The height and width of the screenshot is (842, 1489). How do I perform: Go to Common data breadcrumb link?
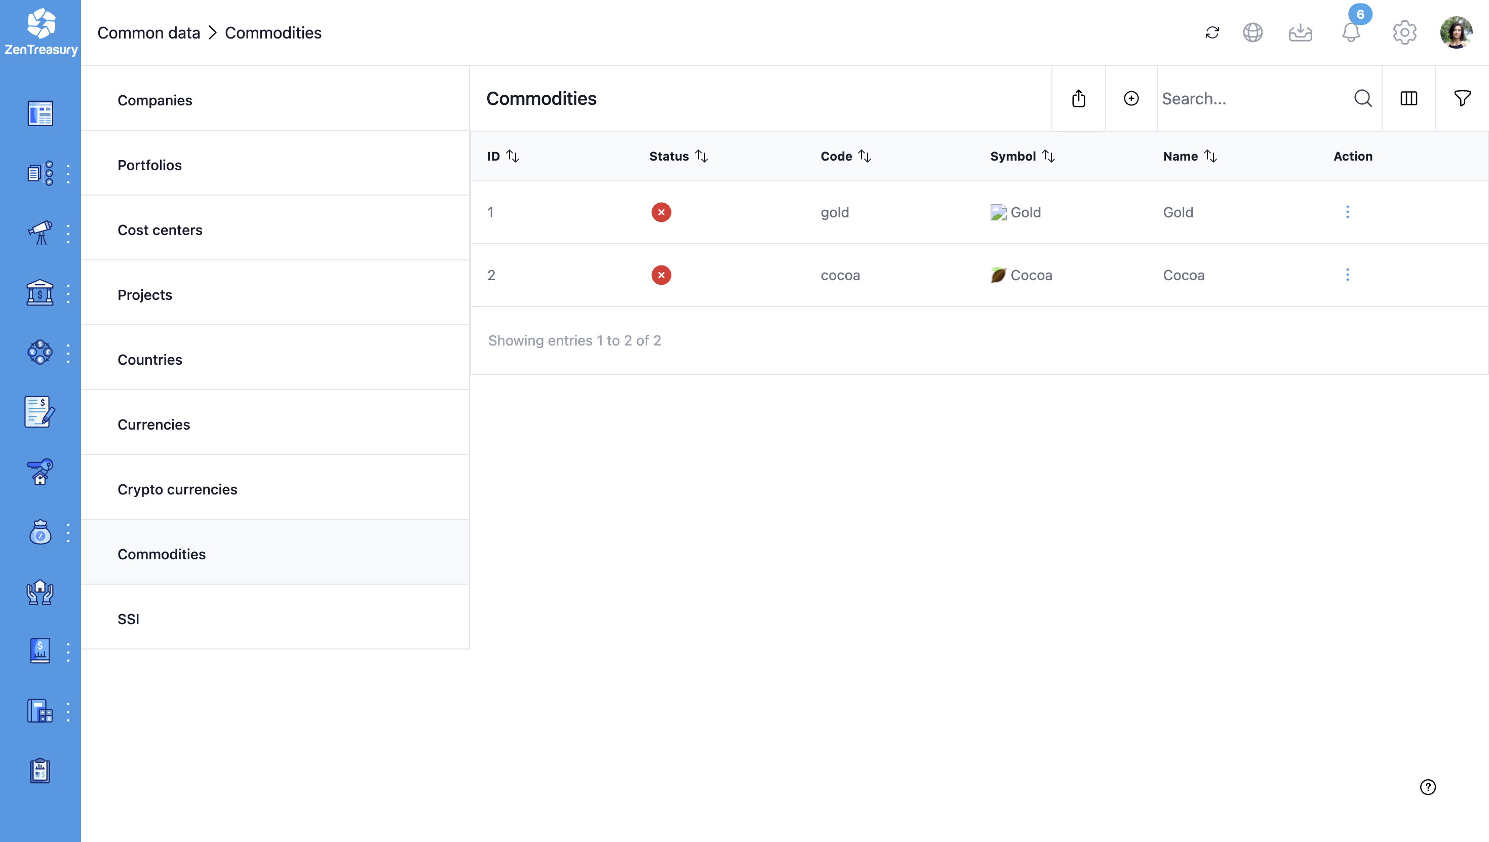[x=148, y=33]
